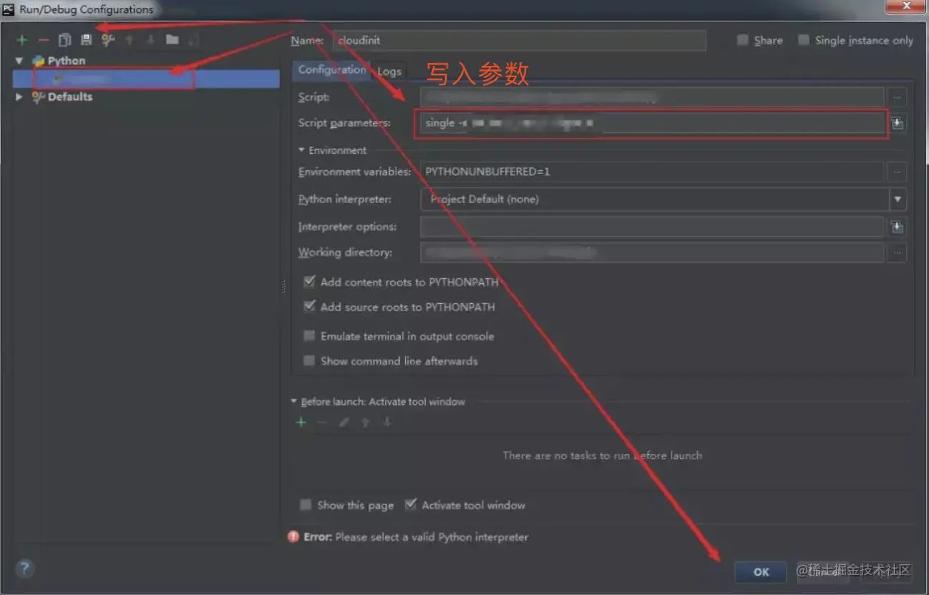Collapse the Environment section
The width and height of the screenshot is (929, 595).
pos(301,150)
